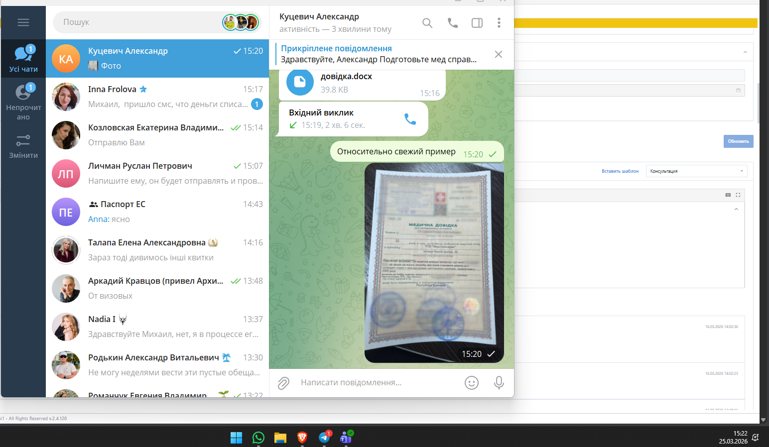Click 'Вставить шаблон' link in background window
The height and width of the screenshot is (447, 769).
pos(620,171)
